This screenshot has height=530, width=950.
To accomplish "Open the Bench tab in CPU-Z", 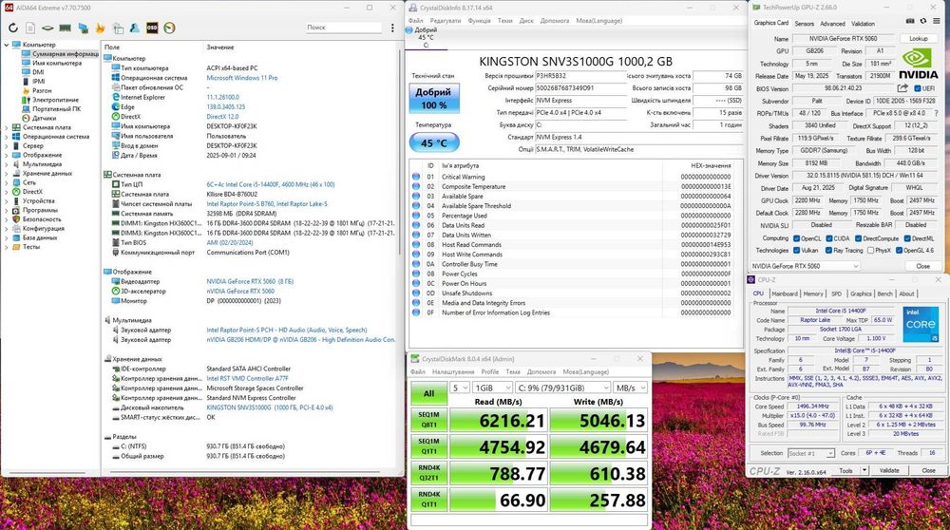I will click(884, 293).
